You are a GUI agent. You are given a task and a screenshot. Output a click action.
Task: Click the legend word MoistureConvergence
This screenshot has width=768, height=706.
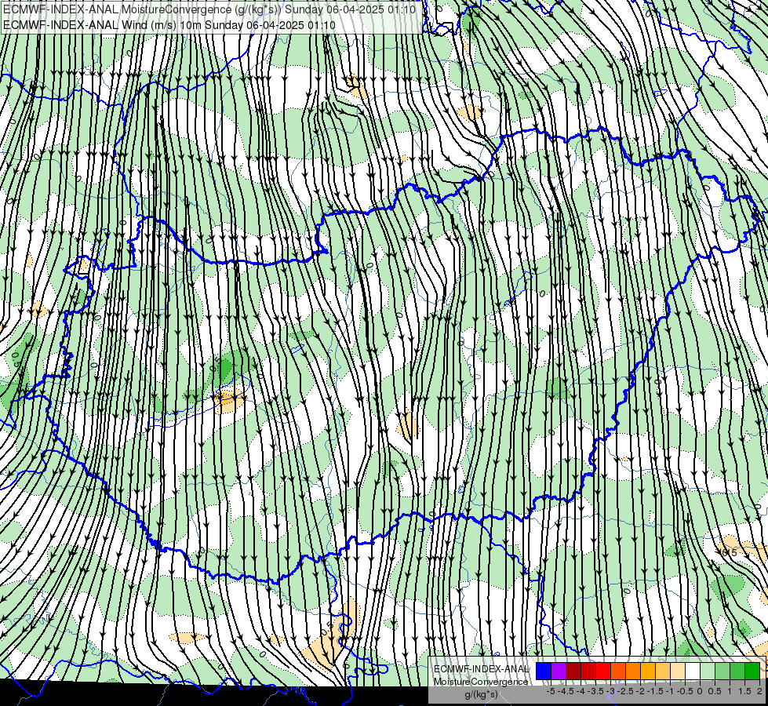pyautogui.click(x=481, y=682)
